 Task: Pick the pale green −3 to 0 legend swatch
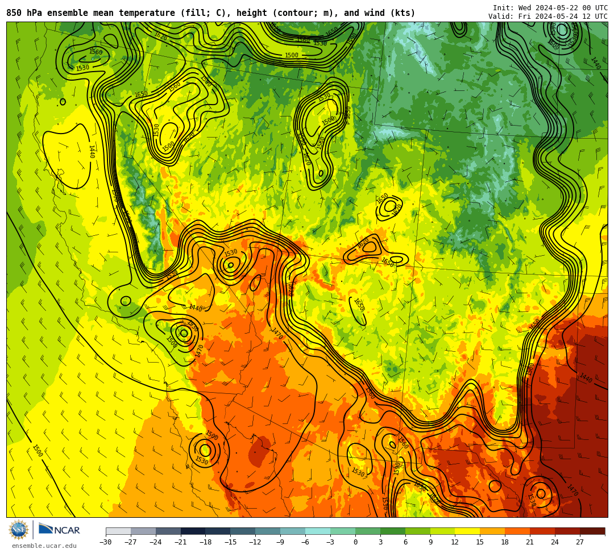coord(343,531)
